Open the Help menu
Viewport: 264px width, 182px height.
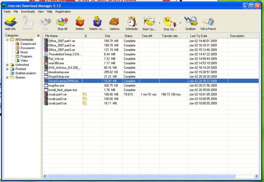pos(49,12)
